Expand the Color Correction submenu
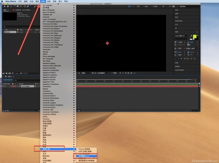Viewport: 219px width, 163px height. pyautogui.click(x=58, y=19)
